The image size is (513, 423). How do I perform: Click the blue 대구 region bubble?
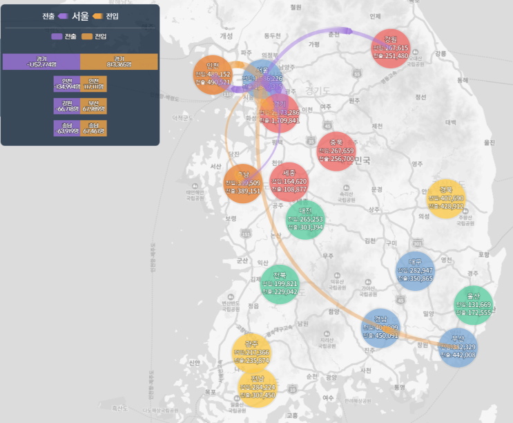pos(415,271)
